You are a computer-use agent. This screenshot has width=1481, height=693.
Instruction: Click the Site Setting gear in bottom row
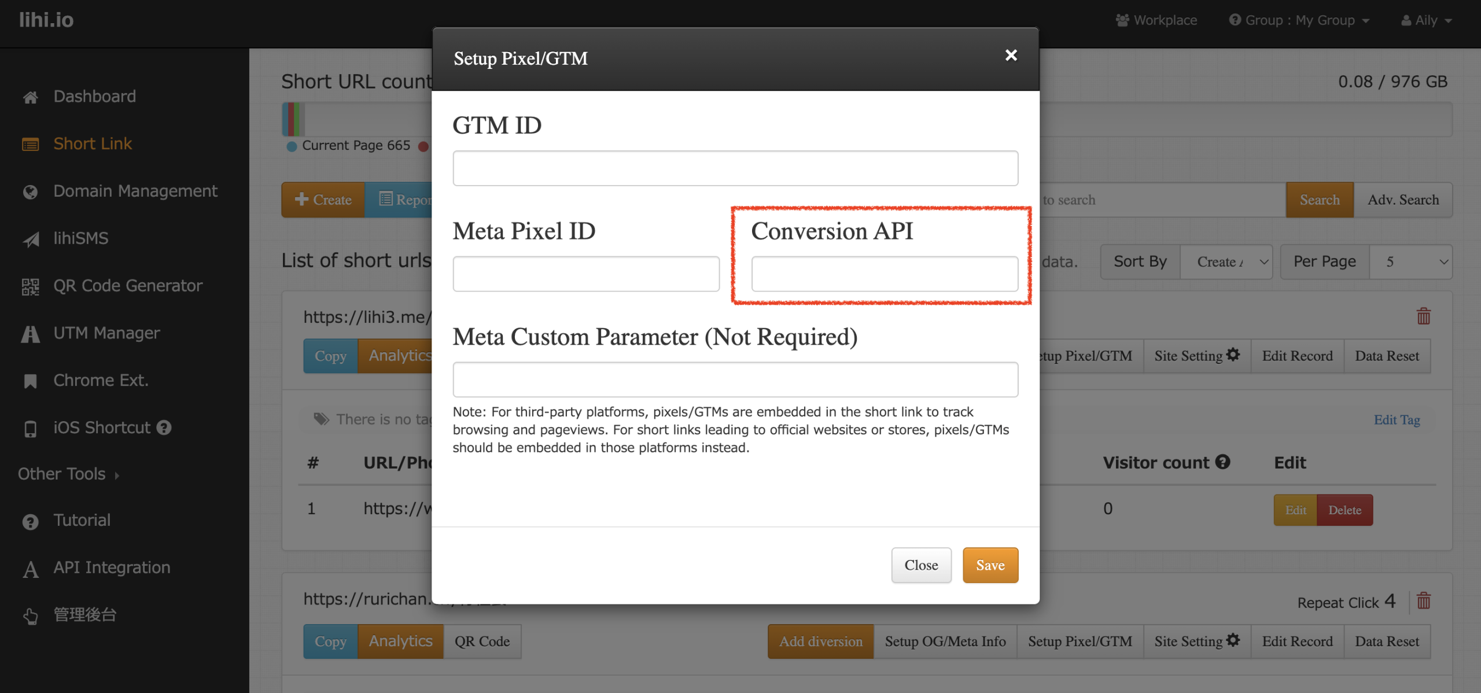[1233, 640]
